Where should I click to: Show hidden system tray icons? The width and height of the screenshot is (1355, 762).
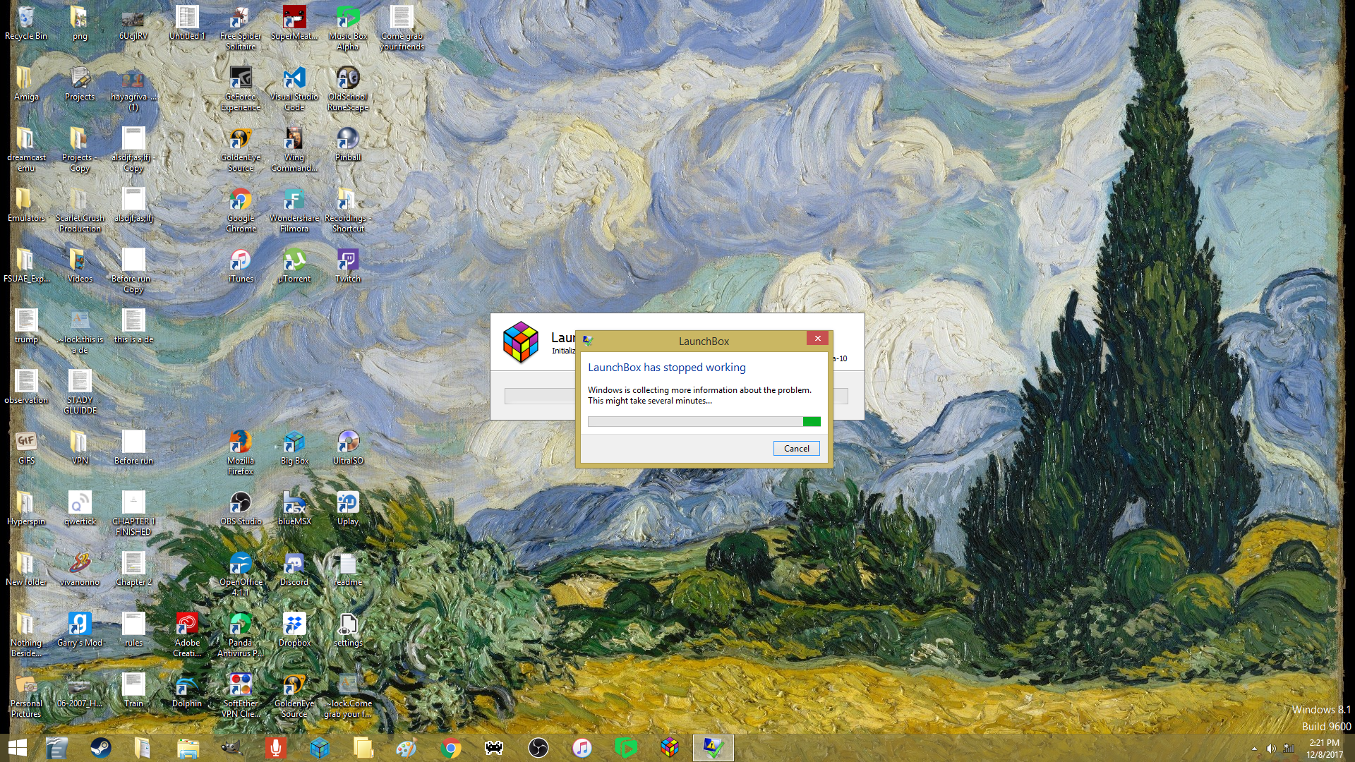pyautogui.click(x=1254, y=749)
